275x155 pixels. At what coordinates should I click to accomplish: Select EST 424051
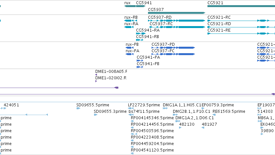(11, 105)
